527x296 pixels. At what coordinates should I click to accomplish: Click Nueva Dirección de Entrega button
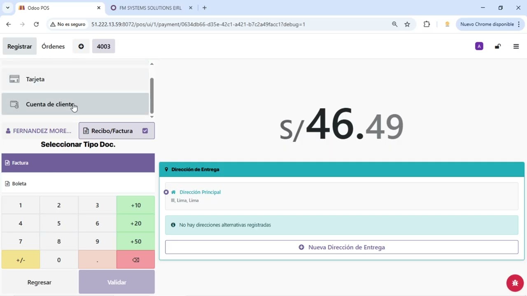(342, 247)
